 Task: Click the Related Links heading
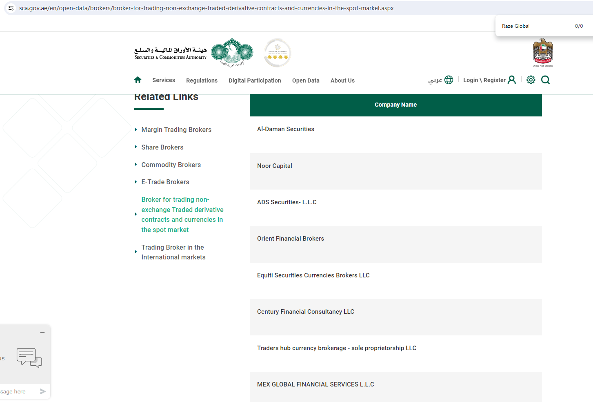(166, 97)
